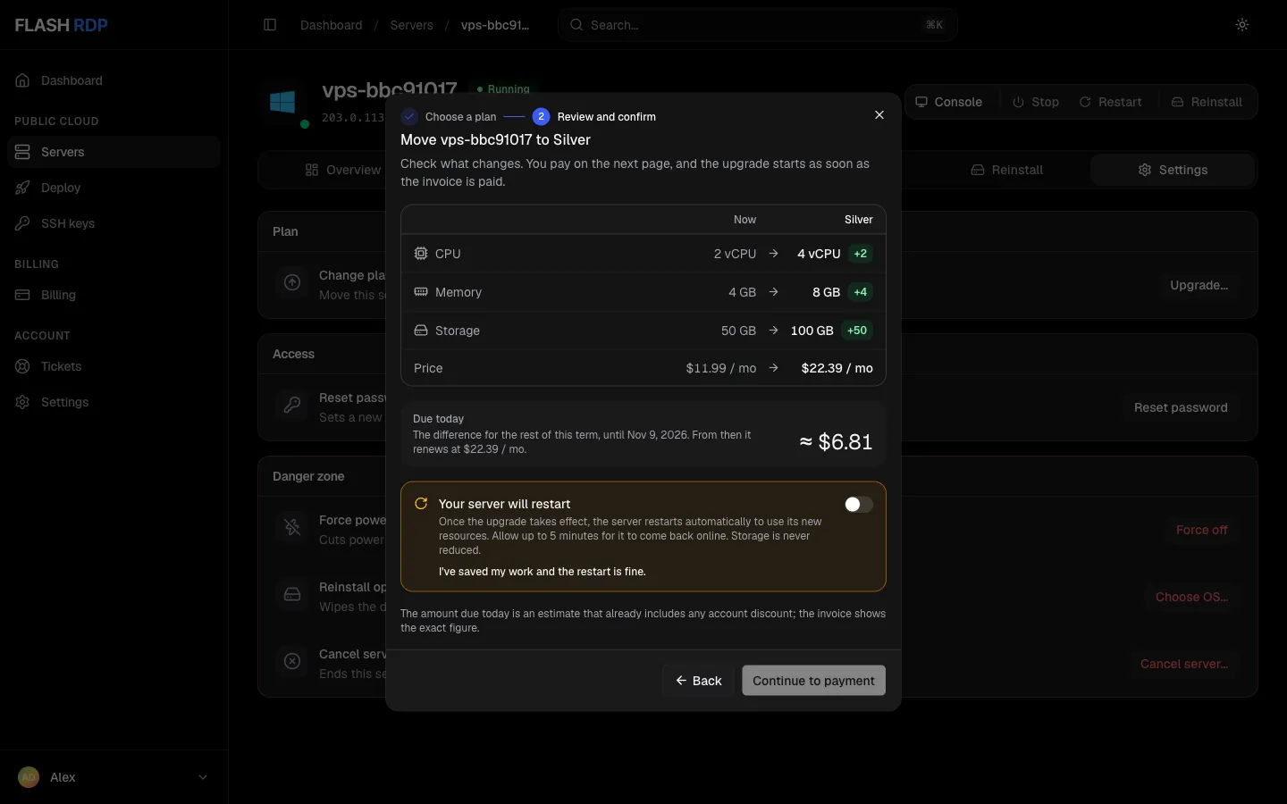Screen dimensions: 1287x804
Task: Click the search magnifier icon
Action: pos(576,25)
